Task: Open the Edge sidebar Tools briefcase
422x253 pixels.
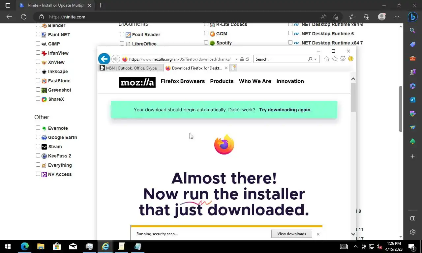Action: tap(412, 58)
